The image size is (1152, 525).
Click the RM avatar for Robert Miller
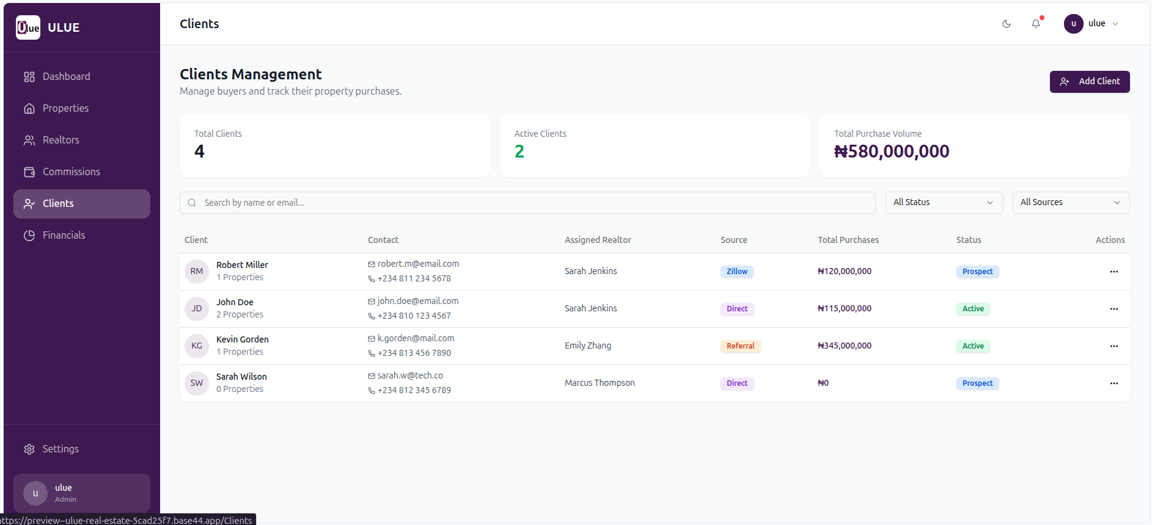(197, 272)
